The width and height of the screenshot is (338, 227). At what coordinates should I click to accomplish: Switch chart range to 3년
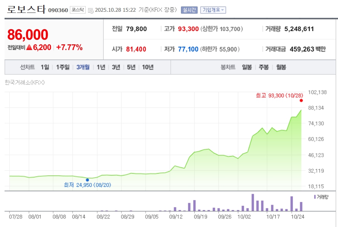116,67
